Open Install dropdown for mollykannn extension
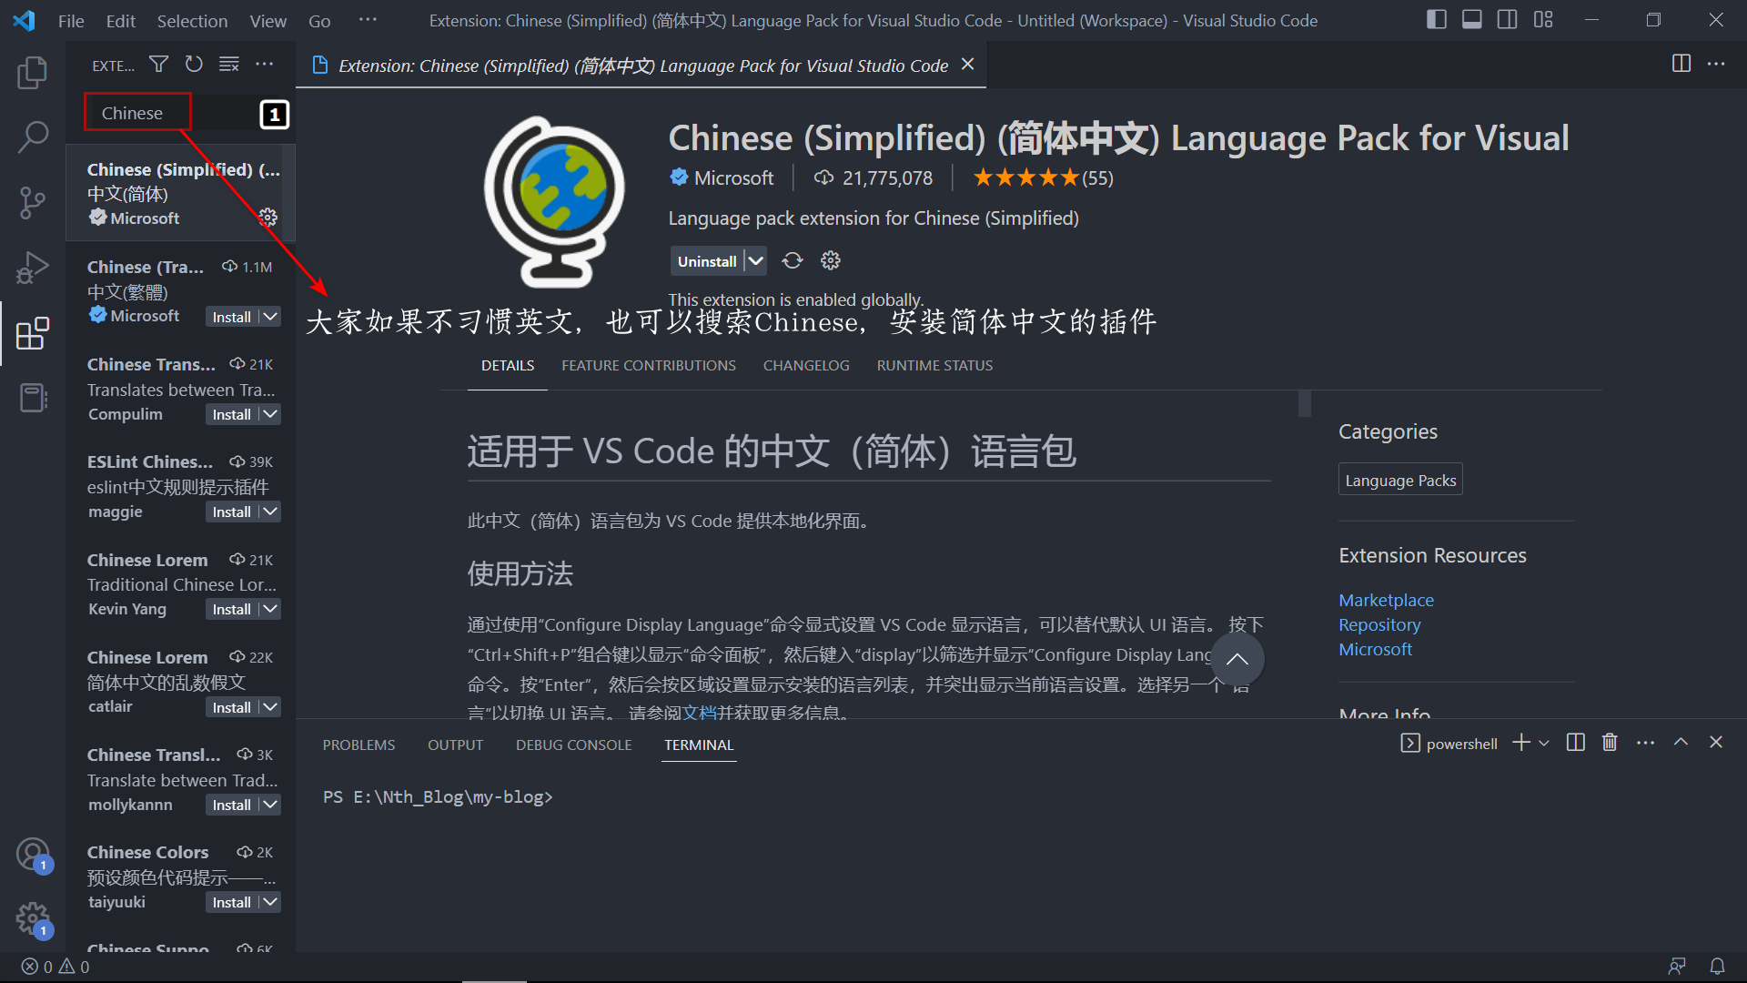Image resolution: width=1747 pixels, height=983 pixels. [x=270, y=805]
